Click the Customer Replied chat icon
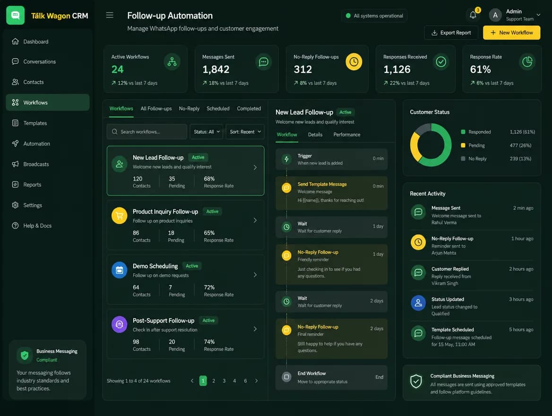The width and height of the screenshot is (552, 416). tap(418, 272)
